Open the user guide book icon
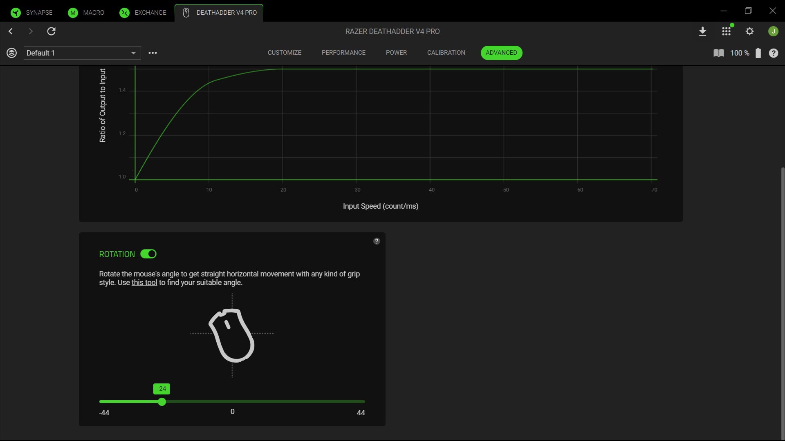785x441 pixels. coord(718,53)
